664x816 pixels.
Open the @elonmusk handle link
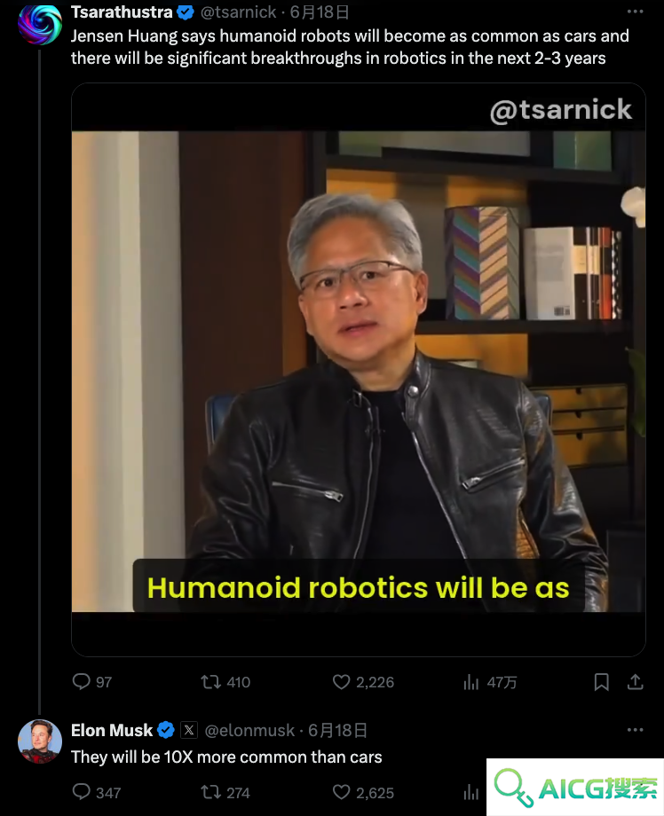[x=249, y=730]
